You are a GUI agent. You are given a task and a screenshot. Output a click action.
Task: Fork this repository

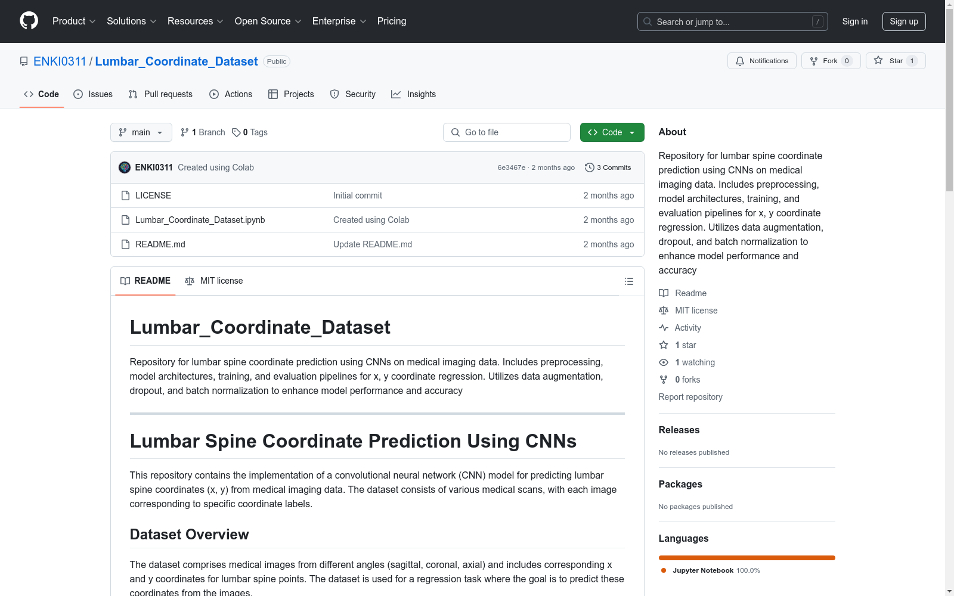(831, 61)
